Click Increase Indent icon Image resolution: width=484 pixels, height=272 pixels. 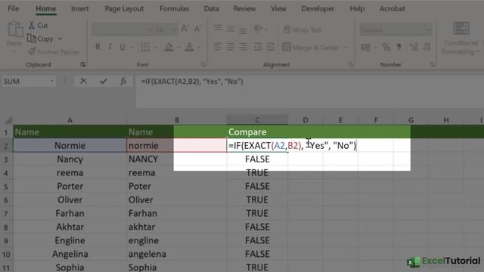tap(271, 47)
